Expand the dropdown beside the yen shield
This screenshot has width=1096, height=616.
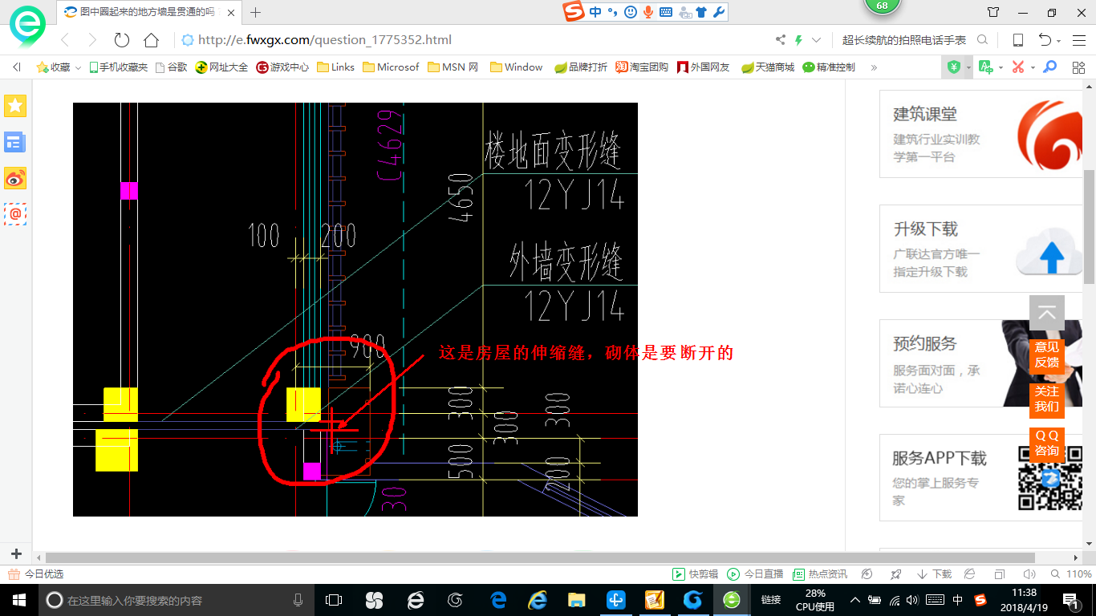[x=968, y=68]
